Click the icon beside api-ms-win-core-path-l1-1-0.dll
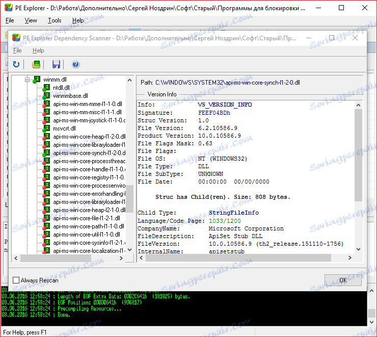 point(46,226)
